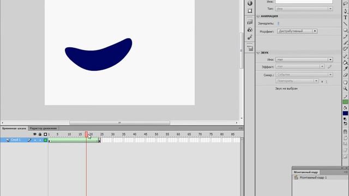Screen dimensions: 349x196
Task: Toggle all layers visibility eye header
Action: [35, 134]
